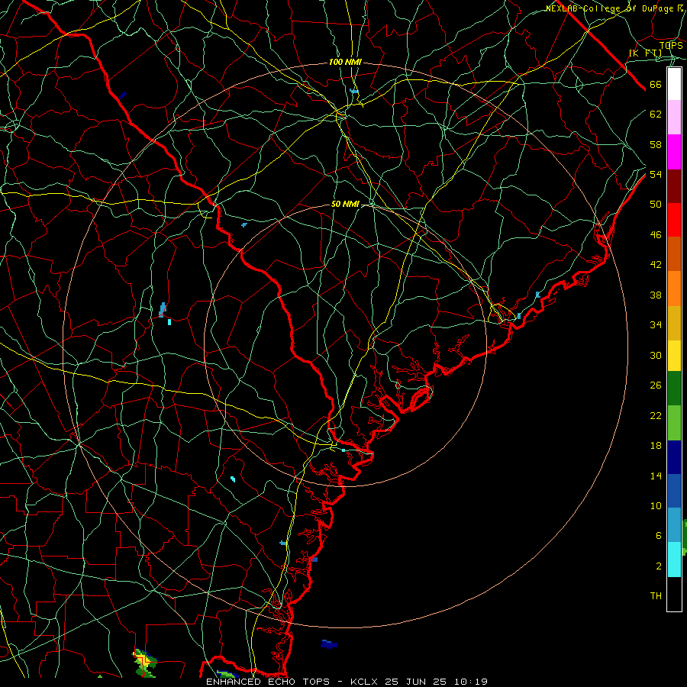Click the legend value "30"

[656, 355]
